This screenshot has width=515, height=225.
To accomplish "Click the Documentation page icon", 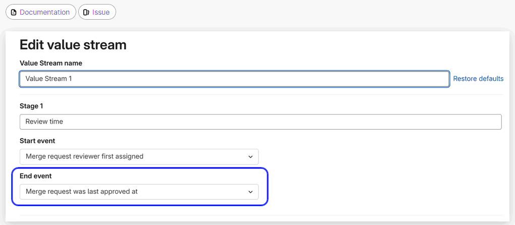I will click(x=14, y=12).
